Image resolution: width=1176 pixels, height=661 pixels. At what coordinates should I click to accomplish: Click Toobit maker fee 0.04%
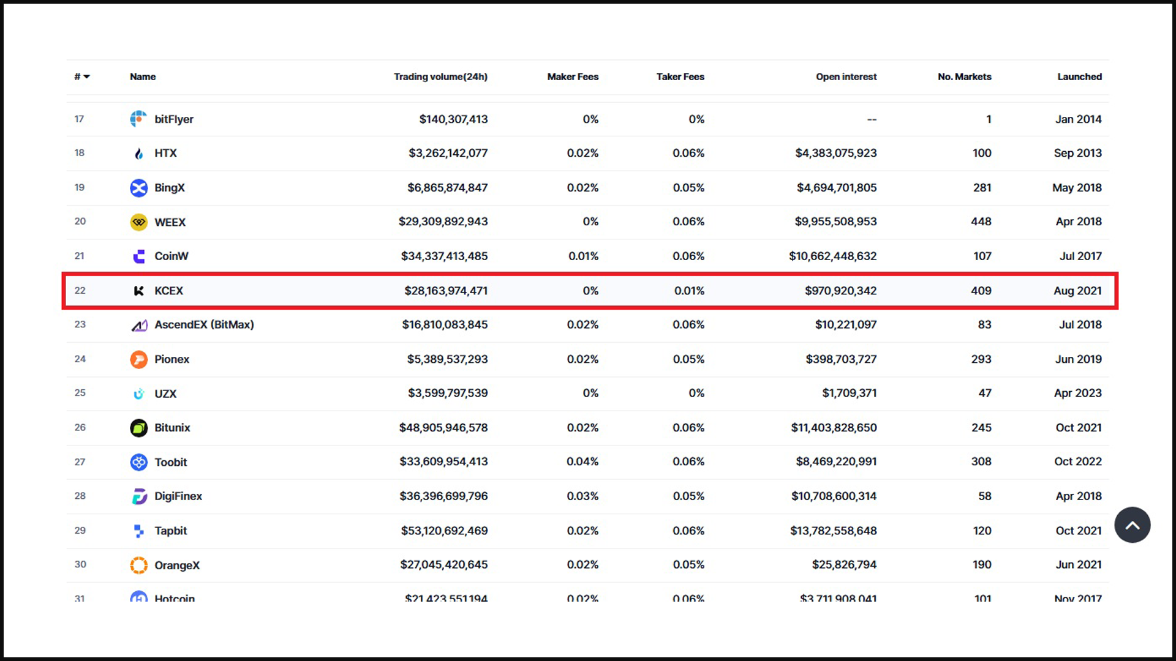tap(582, 461)
